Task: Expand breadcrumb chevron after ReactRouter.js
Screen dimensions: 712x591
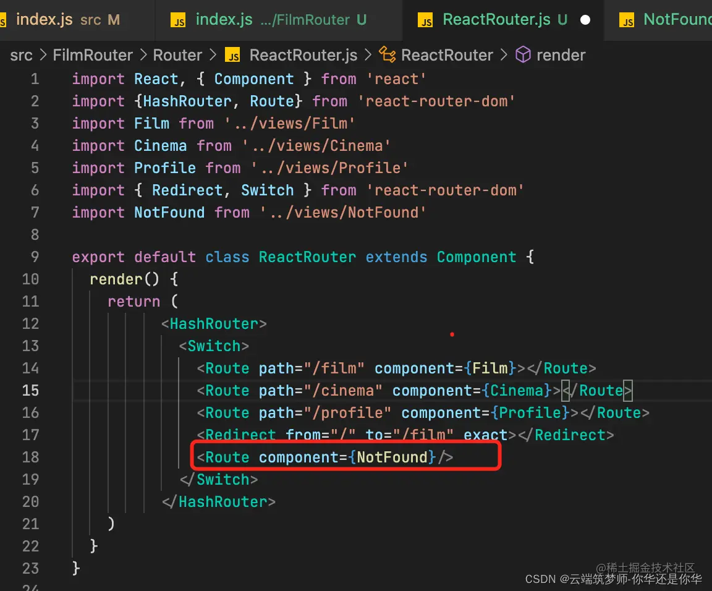Action: (368, 55)
